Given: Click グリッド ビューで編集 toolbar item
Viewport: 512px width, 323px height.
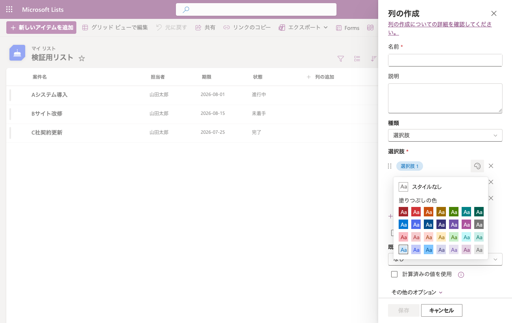Looking at the screenshot, I should (115, 28).
